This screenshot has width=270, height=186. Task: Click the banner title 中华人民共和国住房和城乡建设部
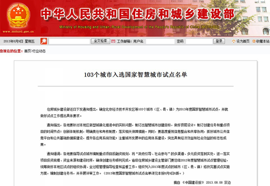(x=138, y=14)
